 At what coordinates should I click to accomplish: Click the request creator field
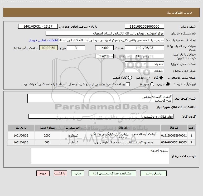[x=112, y=40]
